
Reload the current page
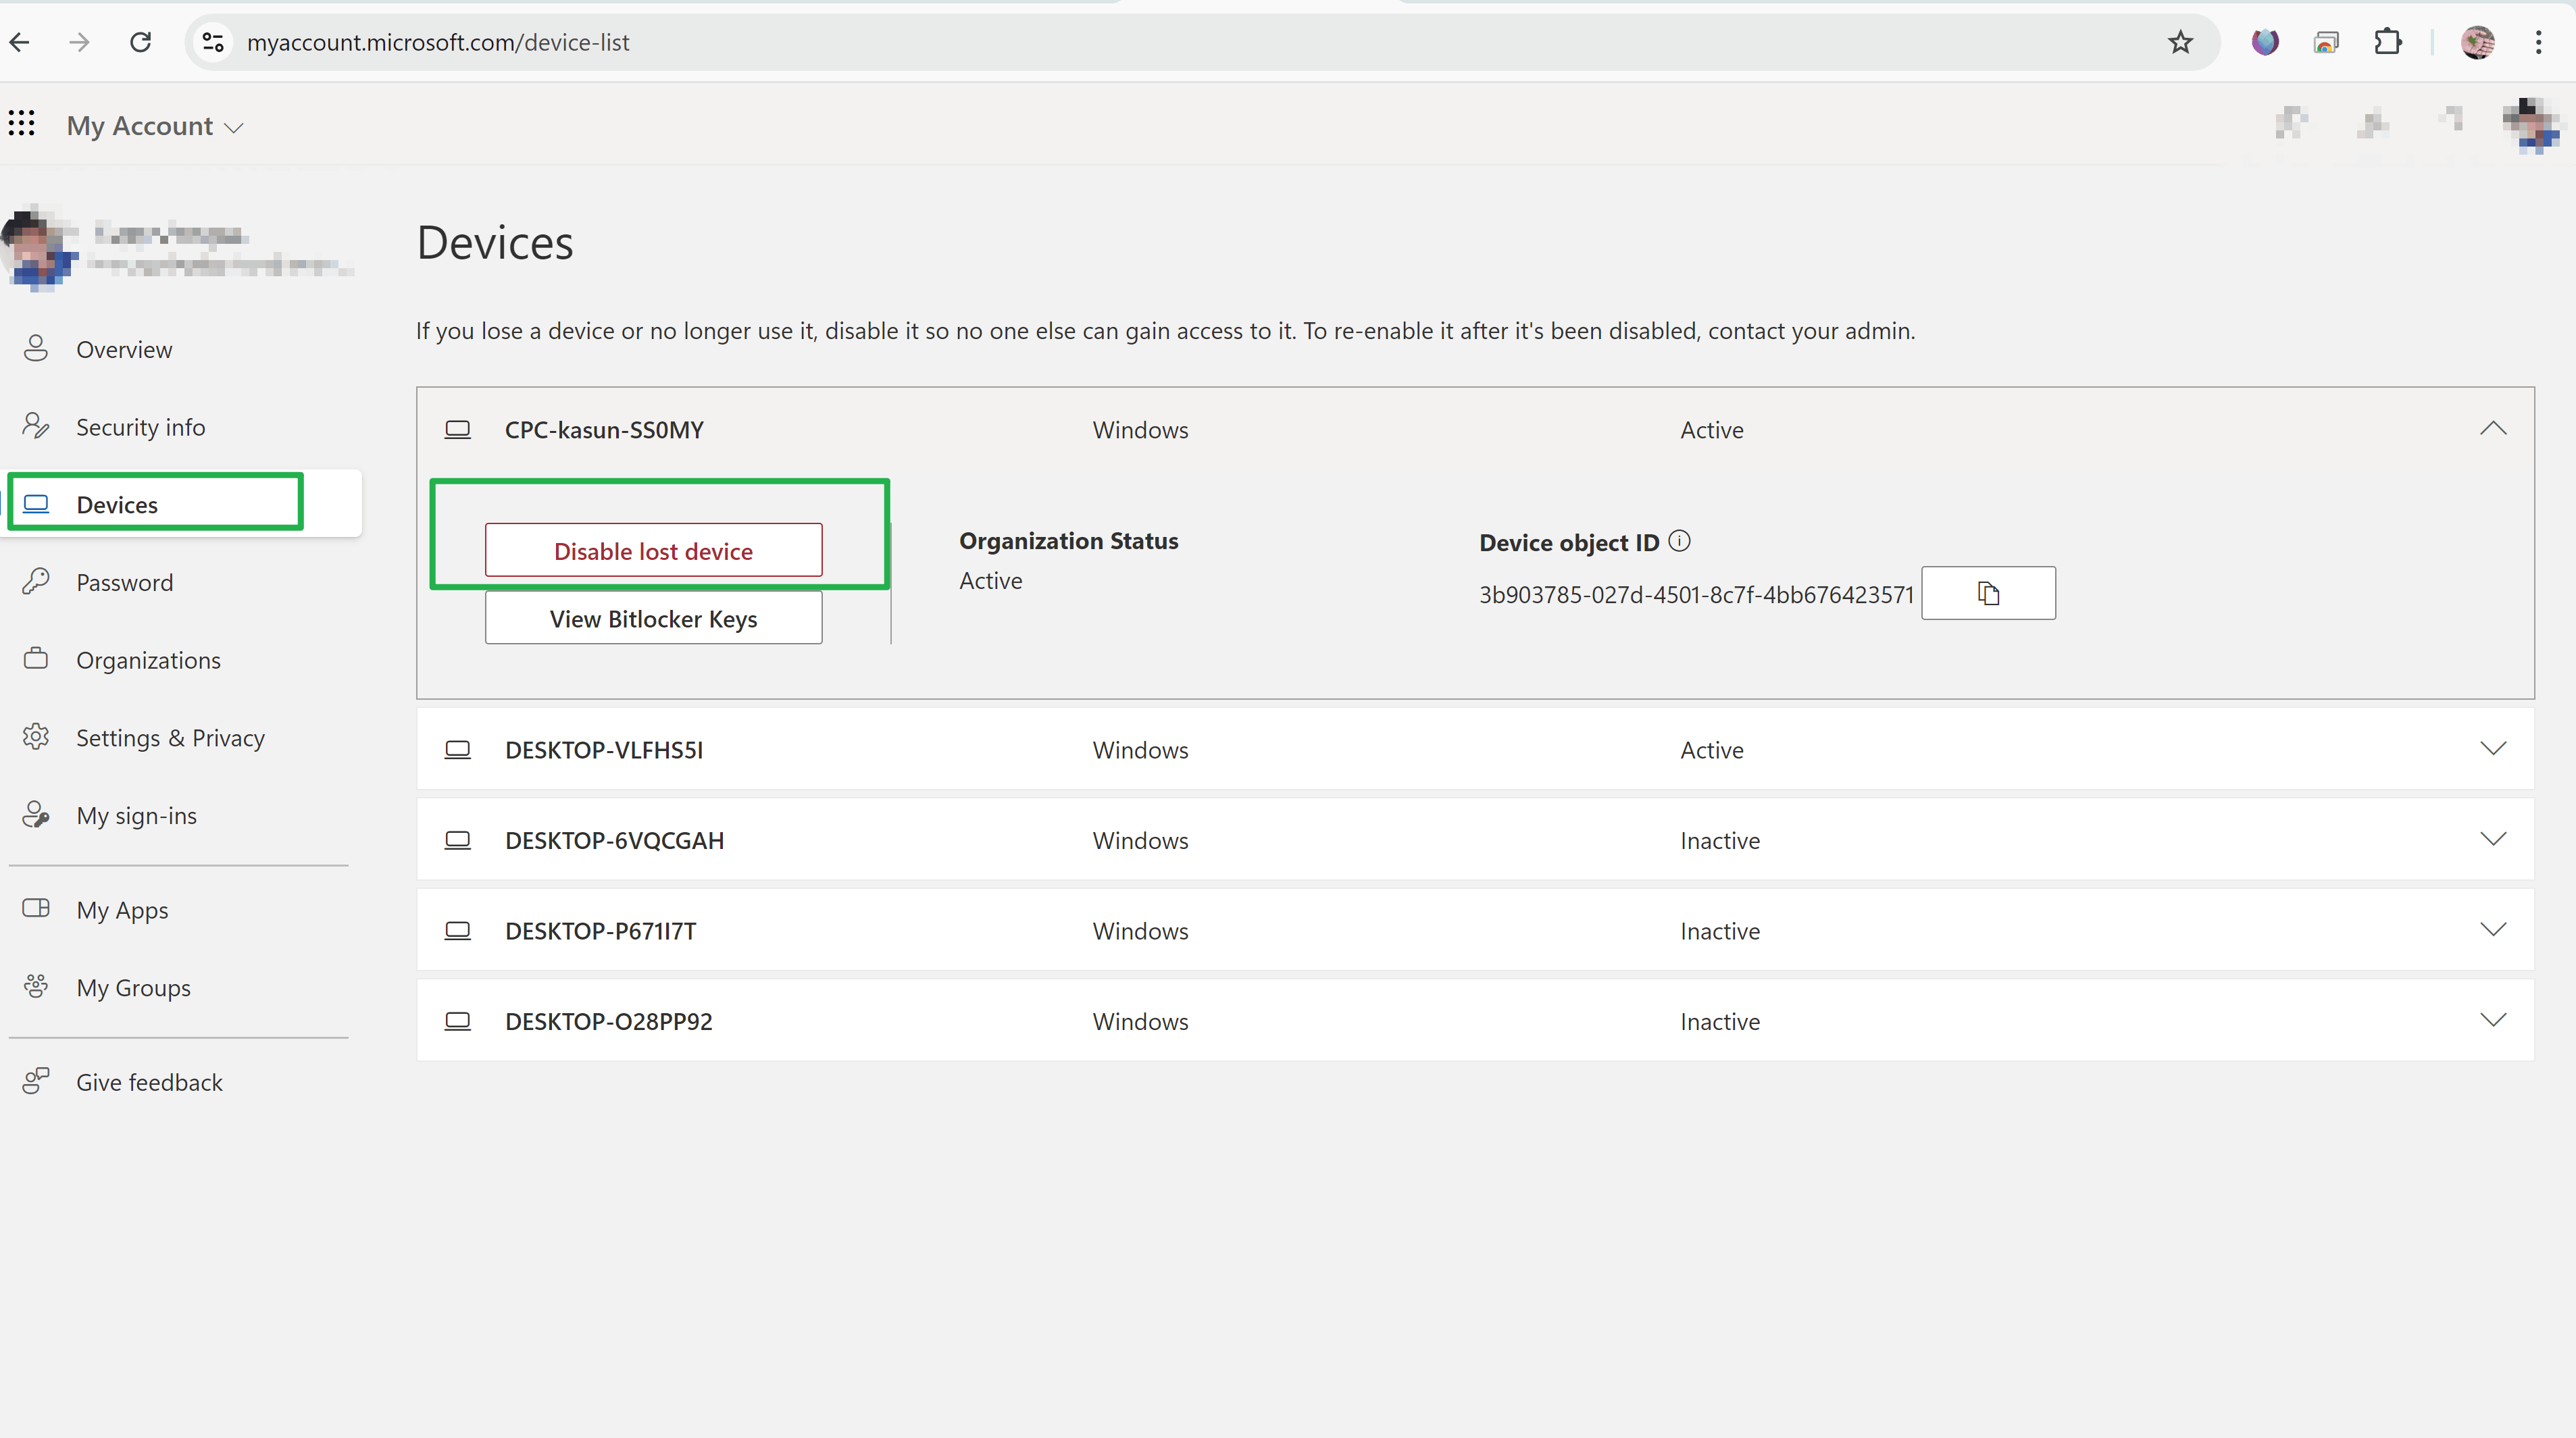(x=141, y=42)
